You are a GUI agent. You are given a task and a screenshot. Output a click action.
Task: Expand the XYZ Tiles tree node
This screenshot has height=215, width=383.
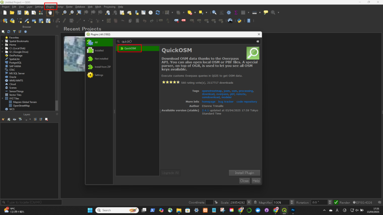coord(2,99)
